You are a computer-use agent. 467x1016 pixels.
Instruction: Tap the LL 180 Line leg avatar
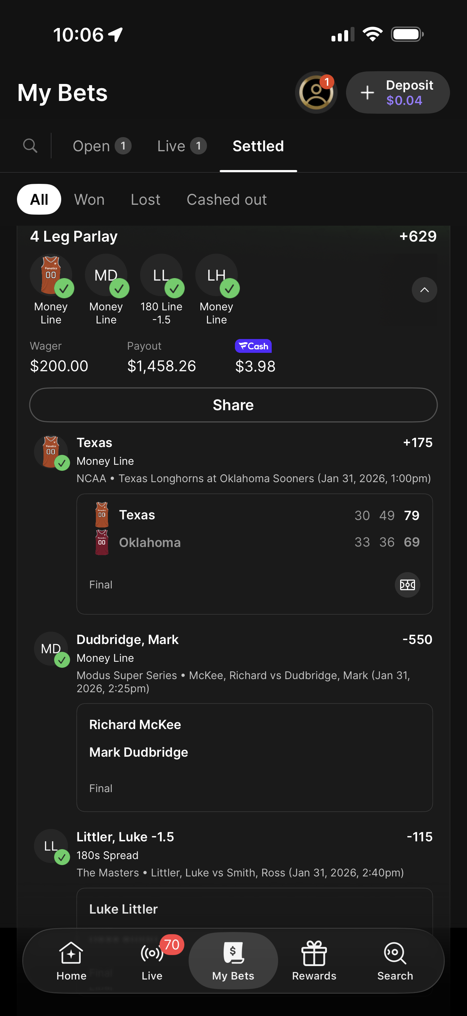pyautogui.click(x=161, y=275)
